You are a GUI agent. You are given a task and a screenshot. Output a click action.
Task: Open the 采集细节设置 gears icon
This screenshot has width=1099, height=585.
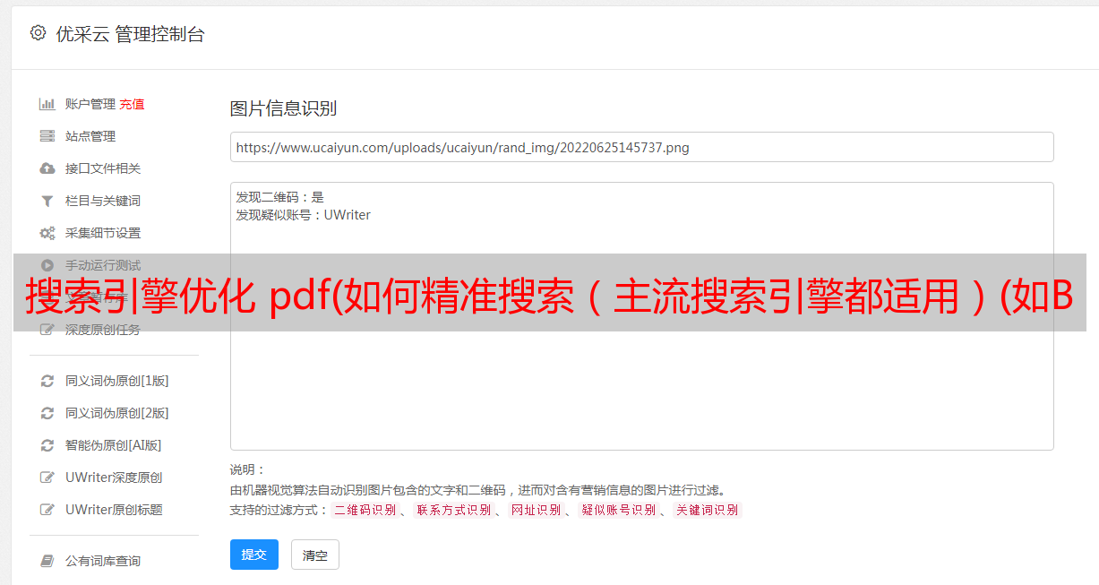click(x=47, y=233)
